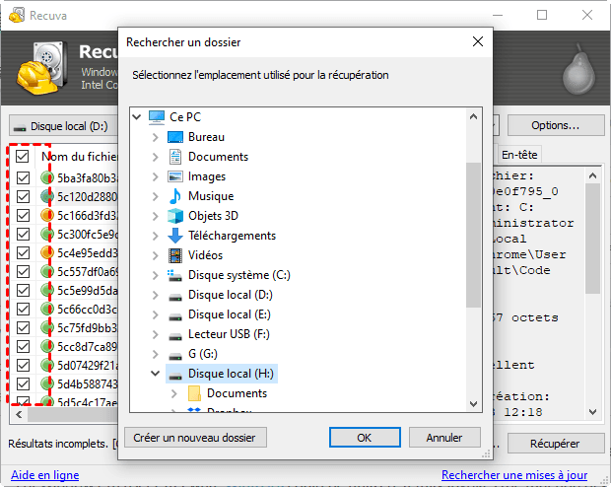
Task: Click the Téléchargements arrow icon
Action: (x=175, y=236)
